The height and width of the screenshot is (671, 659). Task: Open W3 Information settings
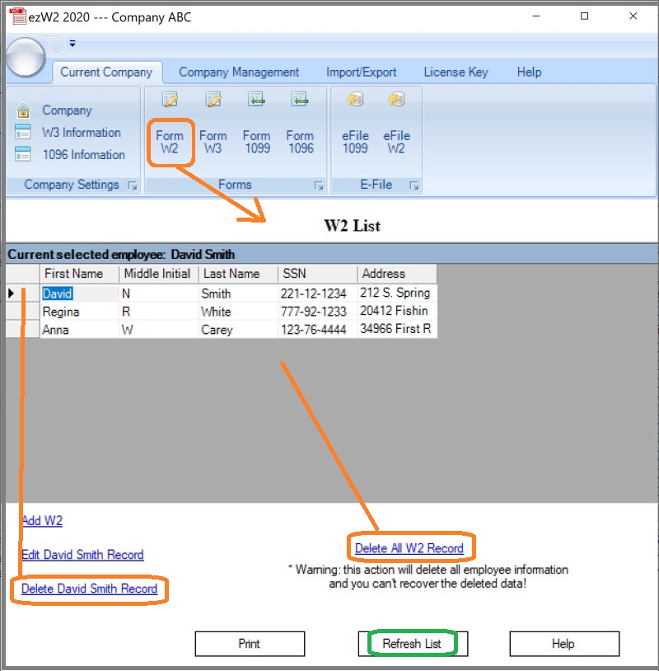(x=80, y=133)
